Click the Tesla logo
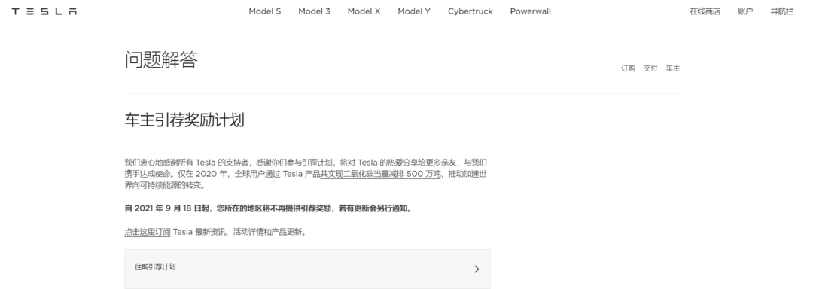This screenshot has width=813, height=289. (x=44, y=11)
